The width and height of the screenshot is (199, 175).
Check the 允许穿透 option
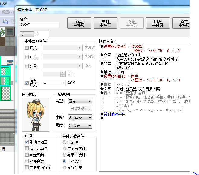pos(27,161)
